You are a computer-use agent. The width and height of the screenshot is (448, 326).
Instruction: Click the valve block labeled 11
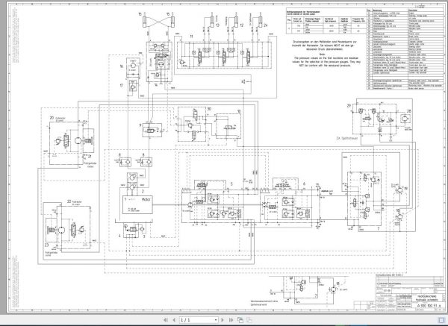[223, 54]
